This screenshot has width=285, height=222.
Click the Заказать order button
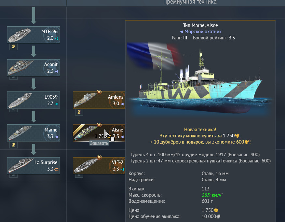[99, 143]
